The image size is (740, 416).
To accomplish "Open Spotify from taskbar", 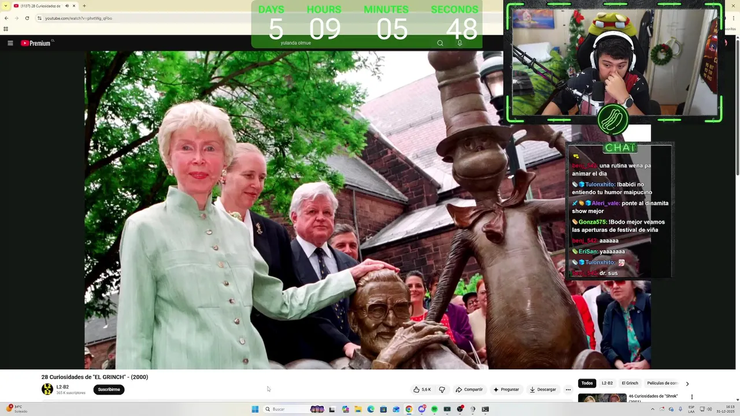I will 434,409.
